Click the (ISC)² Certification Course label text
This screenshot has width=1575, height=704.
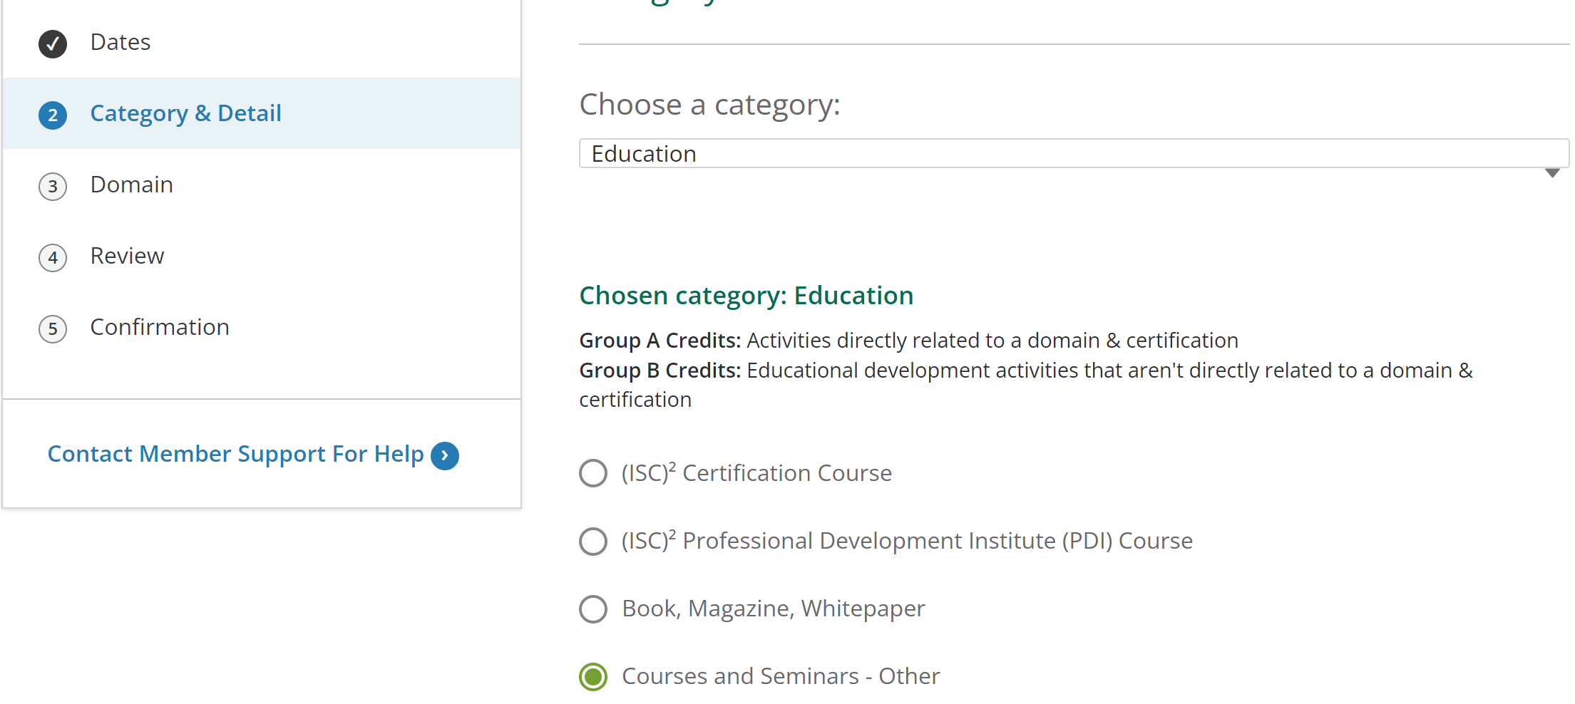point(756,473)
